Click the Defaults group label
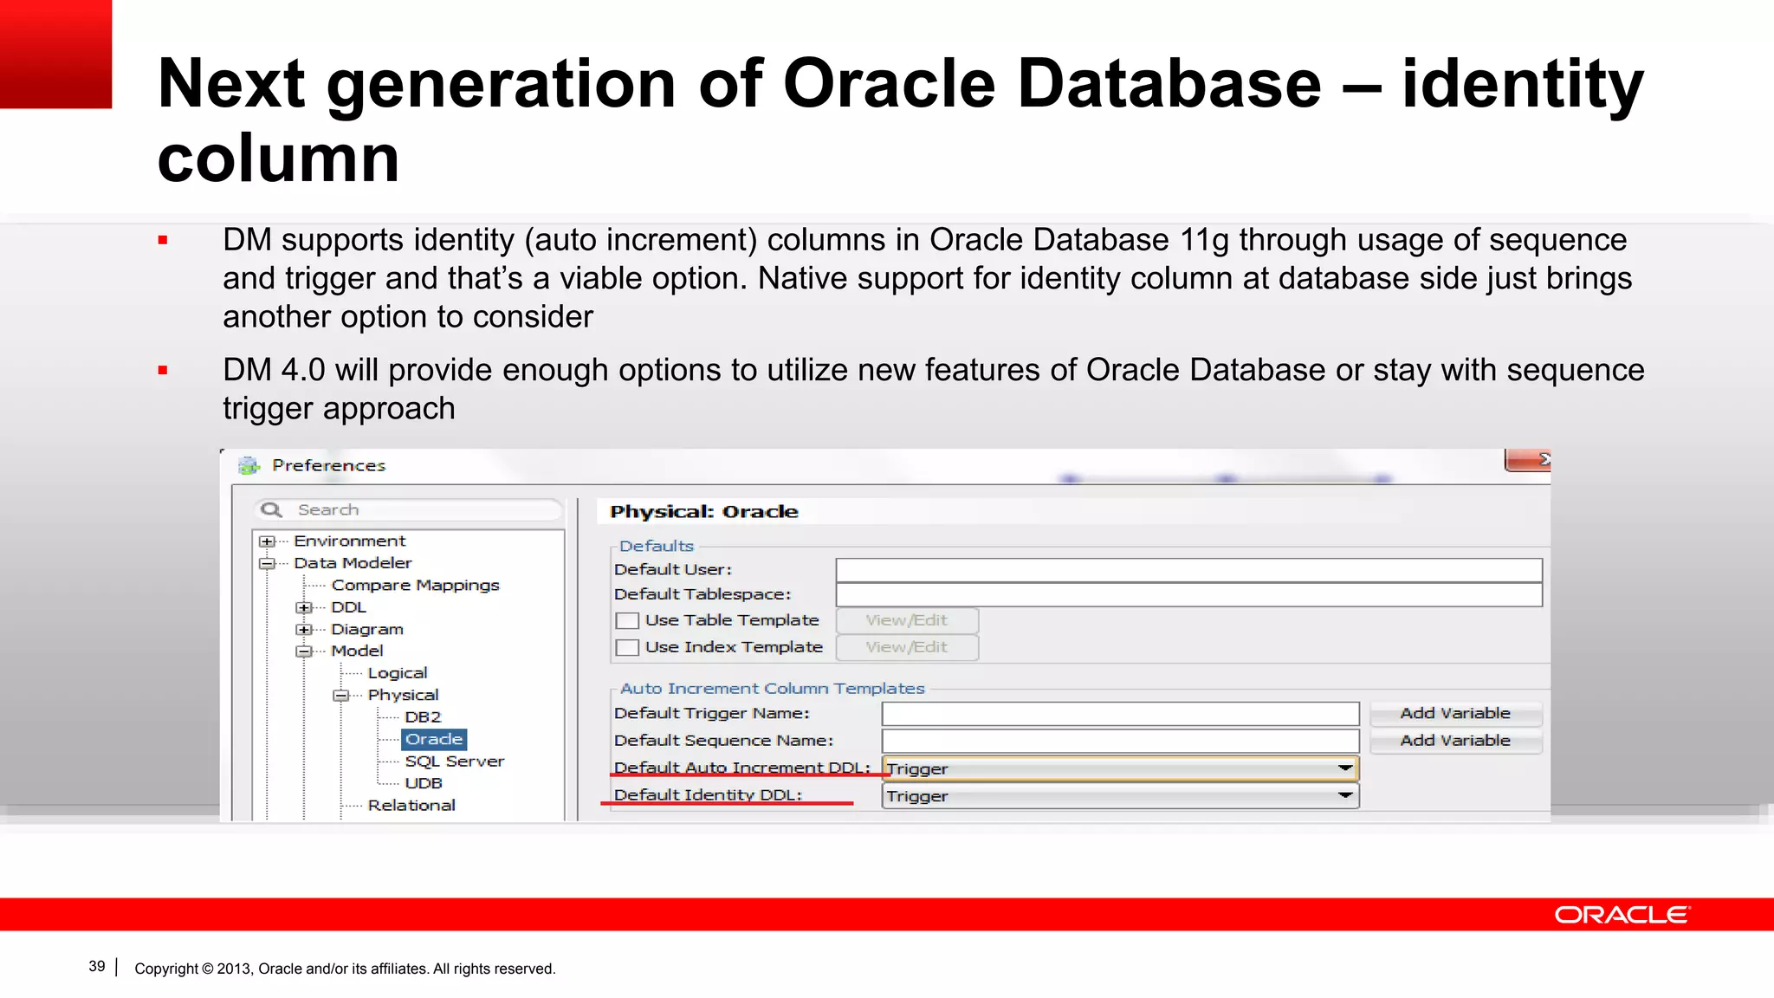The width and height of the screenshot is (1774, 998). point(657,547)
